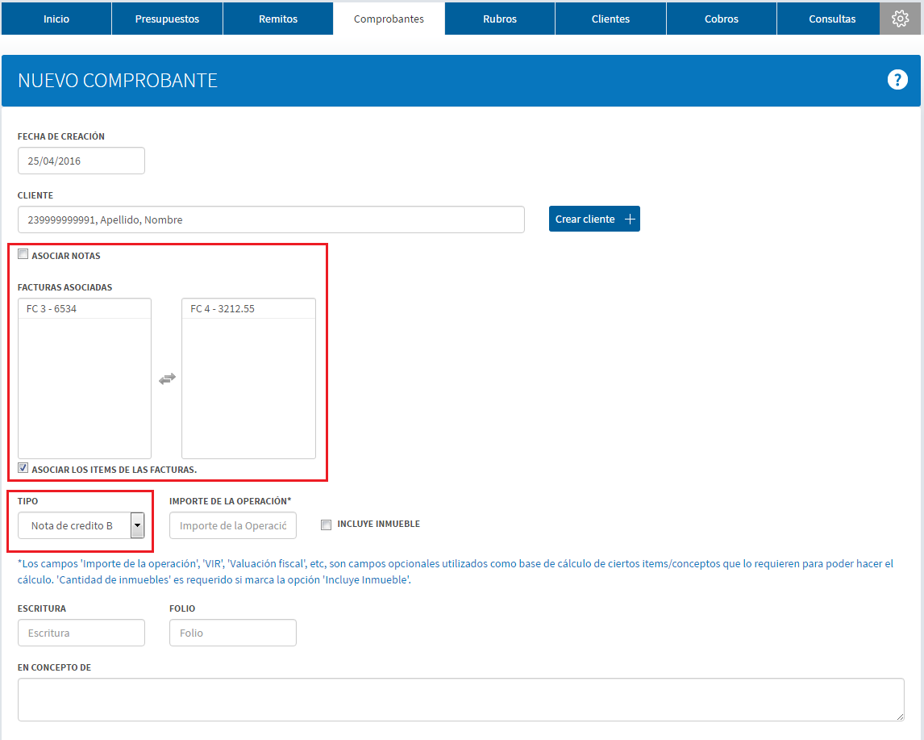Open the settings gear icon
The width and height of the screenshot is (924, 740).
[900, 19]
